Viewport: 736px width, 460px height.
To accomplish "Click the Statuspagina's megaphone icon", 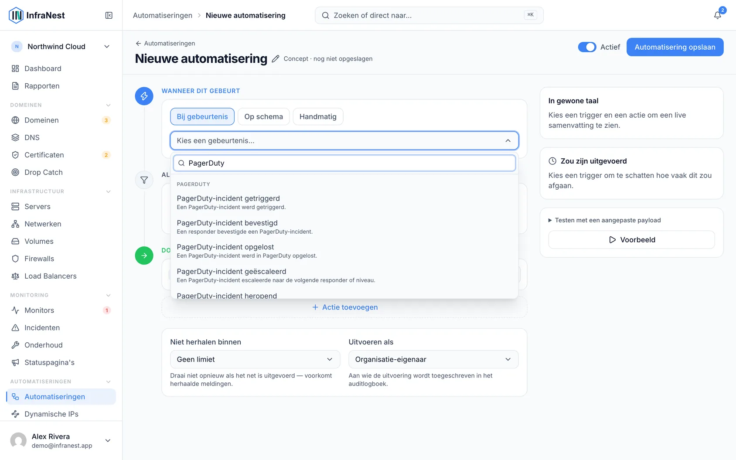I will 15,362.
